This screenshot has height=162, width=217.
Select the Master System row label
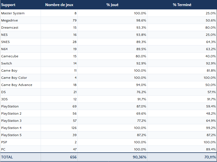pos(13,13)
